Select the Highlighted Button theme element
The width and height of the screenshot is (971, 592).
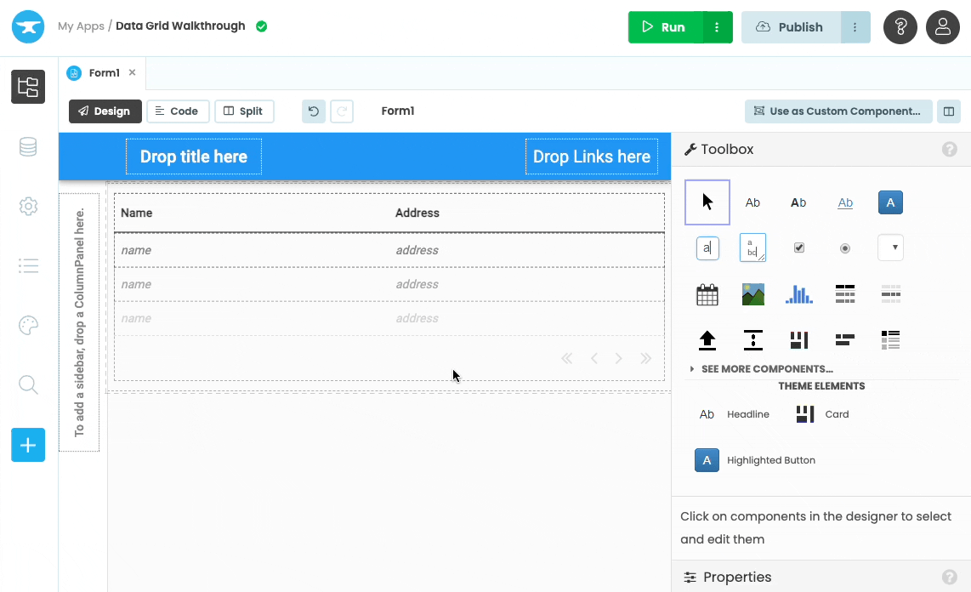tap(755, 460)
